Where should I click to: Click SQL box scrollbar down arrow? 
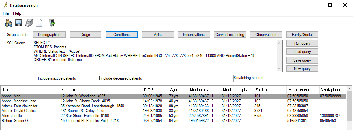point(279,69)
